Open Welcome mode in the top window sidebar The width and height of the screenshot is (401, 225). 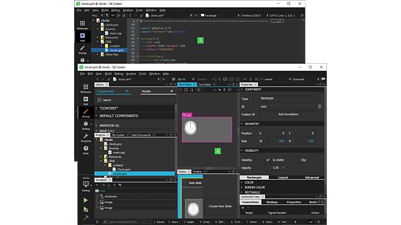[x=82, y=25]
